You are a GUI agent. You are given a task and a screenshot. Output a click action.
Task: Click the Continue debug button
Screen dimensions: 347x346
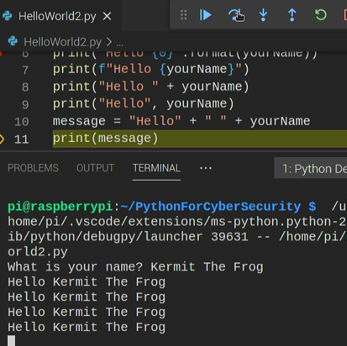click(x=205, y=15)
